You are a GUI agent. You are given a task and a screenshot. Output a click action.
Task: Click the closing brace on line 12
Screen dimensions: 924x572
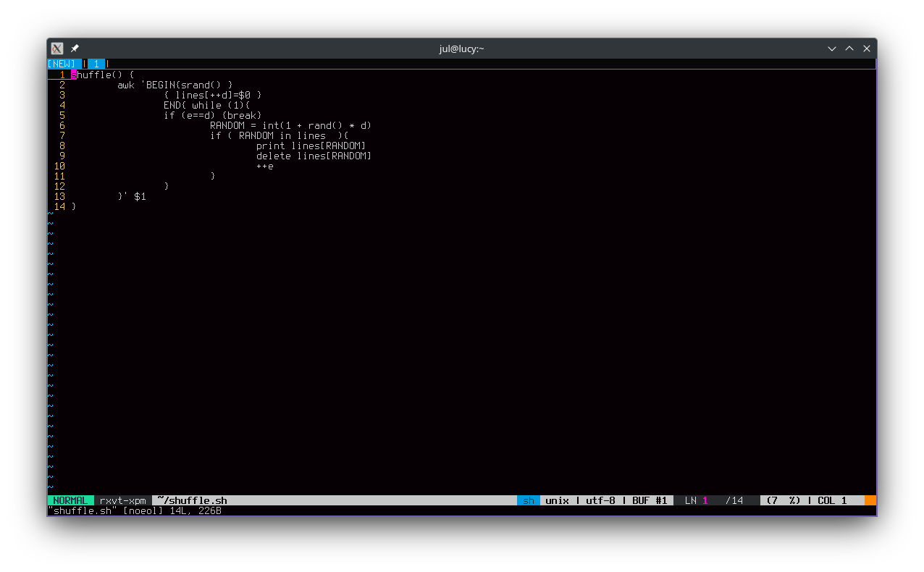[x=167, y=186]
